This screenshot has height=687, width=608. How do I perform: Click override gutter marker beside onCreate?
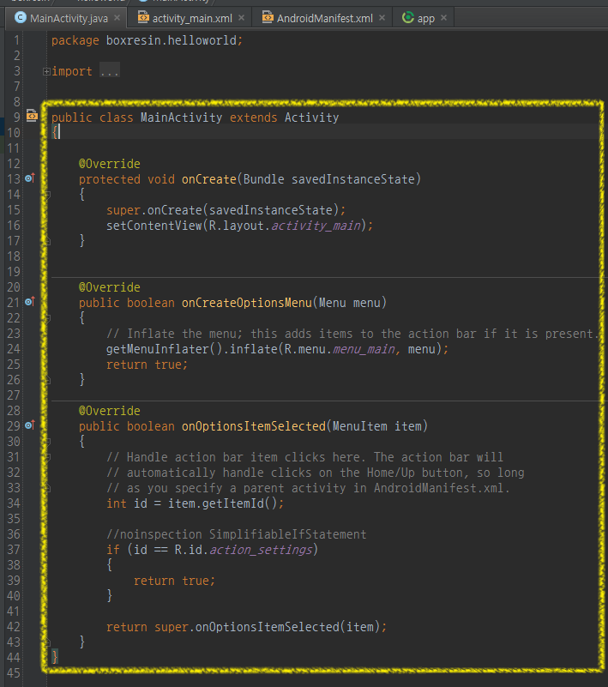30,178
